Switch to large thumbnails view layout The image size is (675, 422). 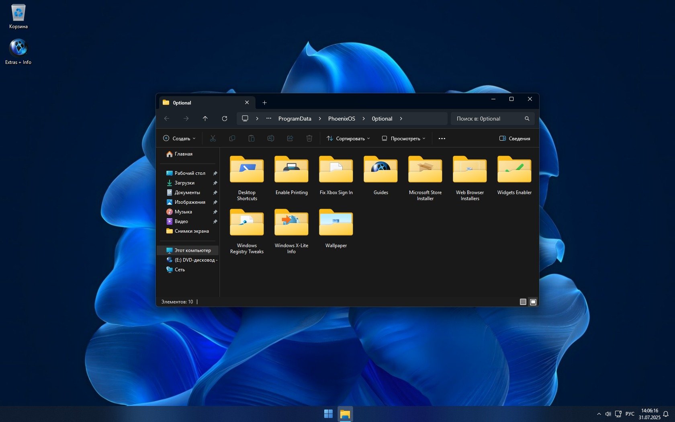533,302
